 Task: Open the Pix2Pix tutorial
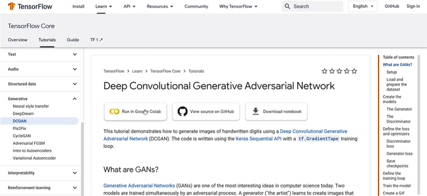click(x=19, y=128)
